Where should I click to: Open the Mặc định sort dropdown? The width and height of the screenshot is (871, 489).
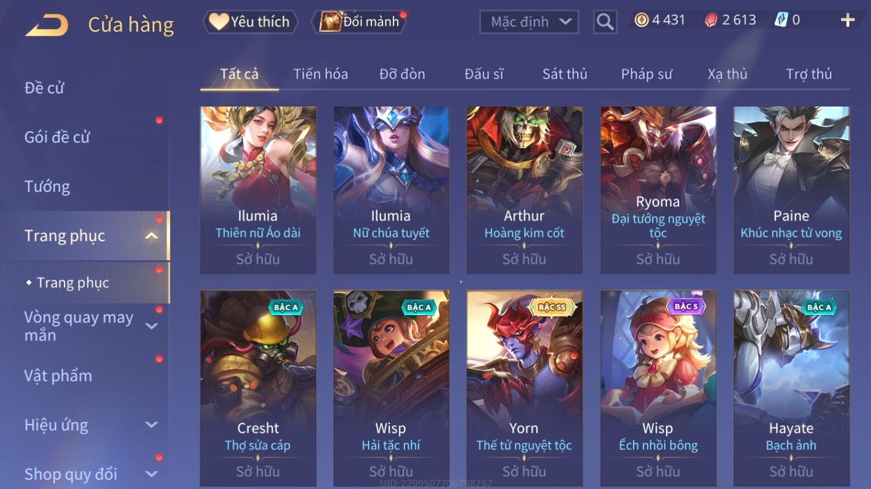click(x=529, y=22)
